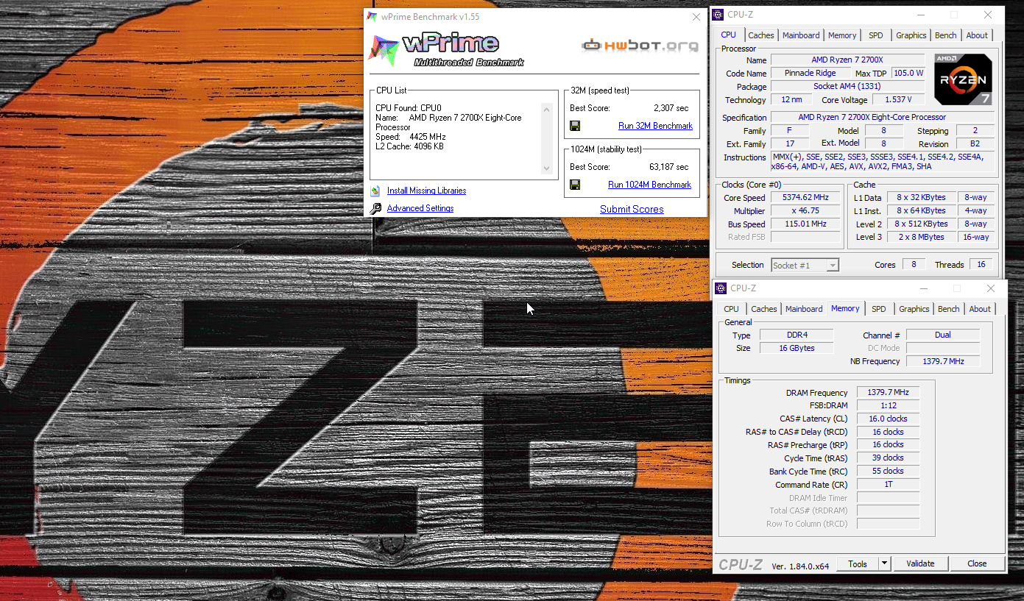Switch to Mainboard tab in upper CPU-Z
This screenshot has height=601, width=1024.
pos(801,35)
